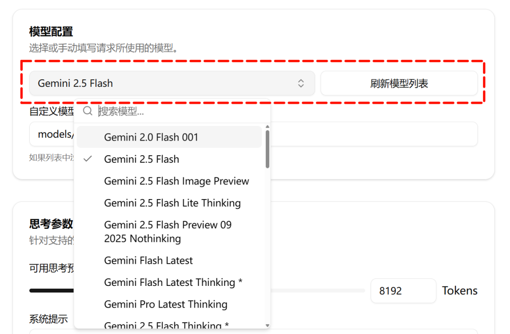Pick Gemini 2.5 Flash Lite Thinking
This screenshot has height=334, width=510.
tap(172, 203)
